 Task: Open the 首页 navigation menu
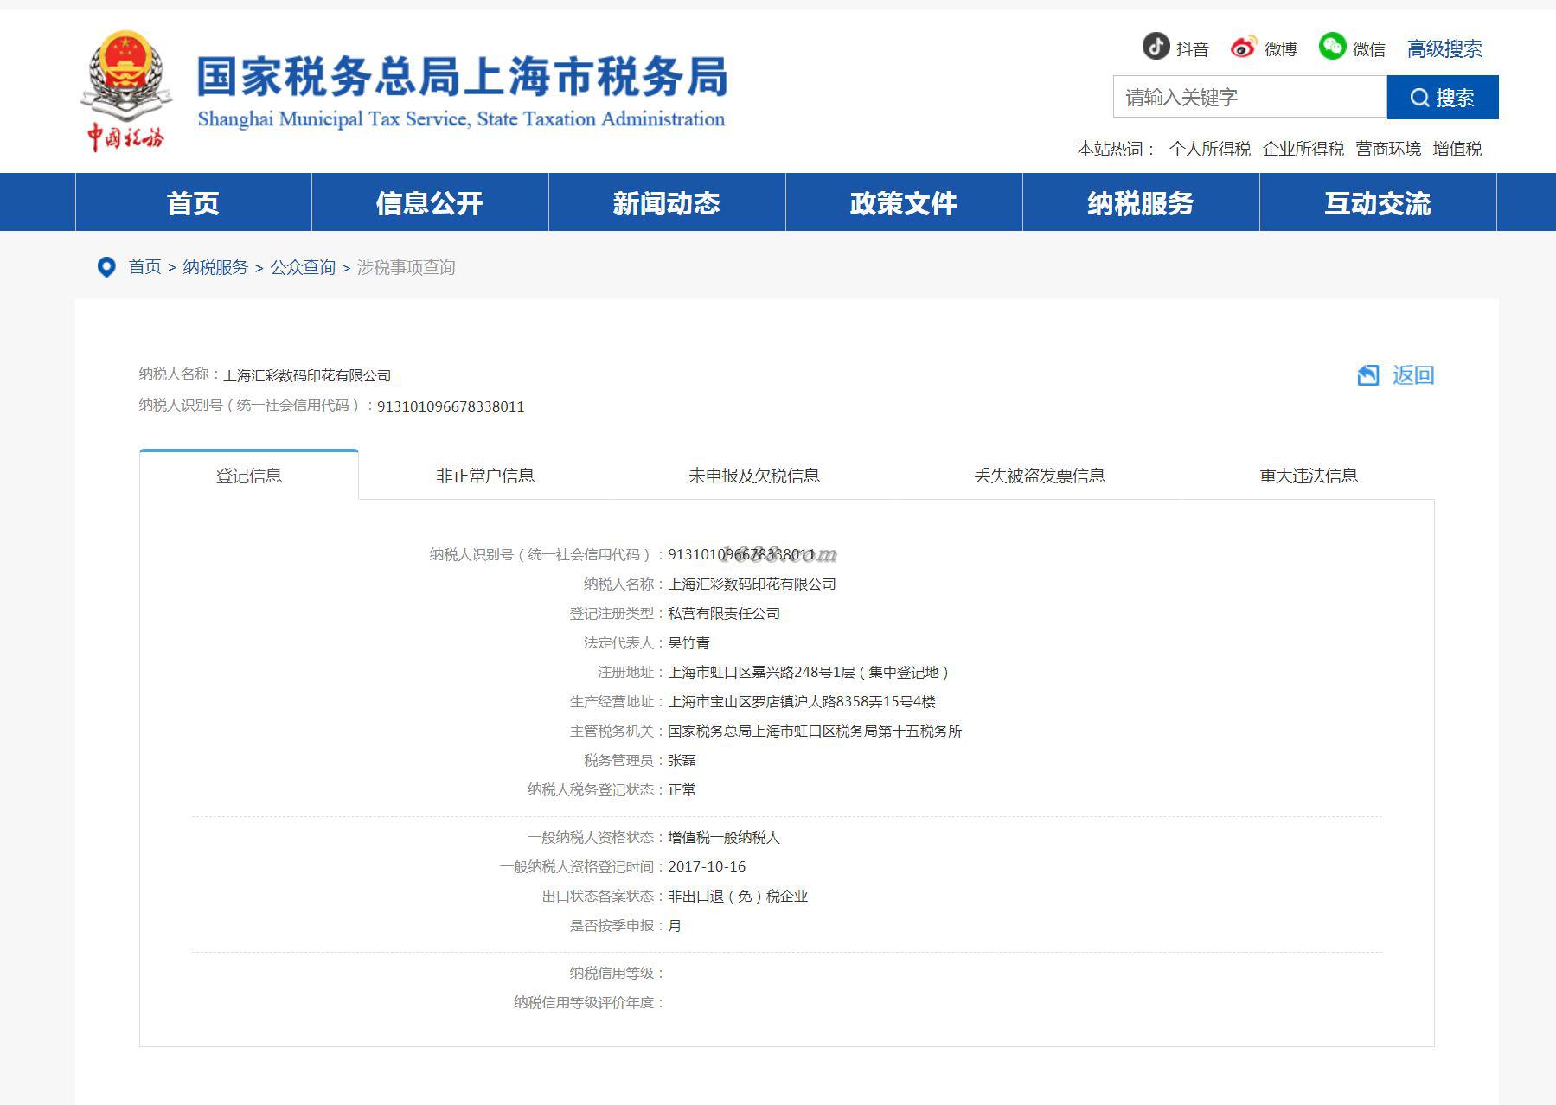tap(194, 202)
